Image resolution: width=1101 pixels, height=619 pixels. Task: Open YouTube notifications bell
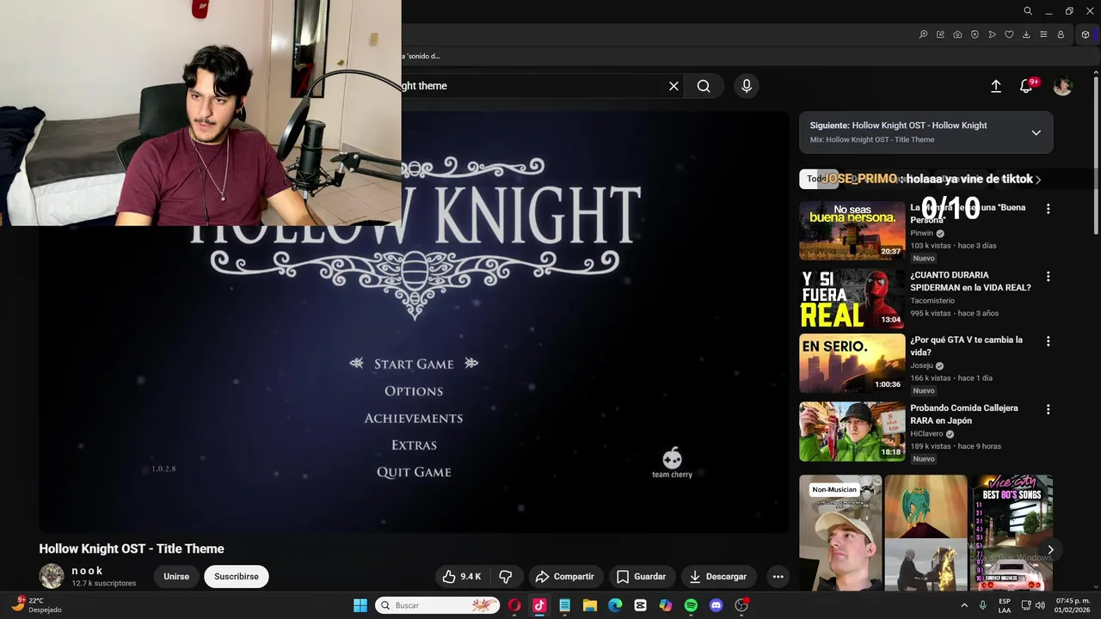pyautogui.click(x=1026, y=86)
